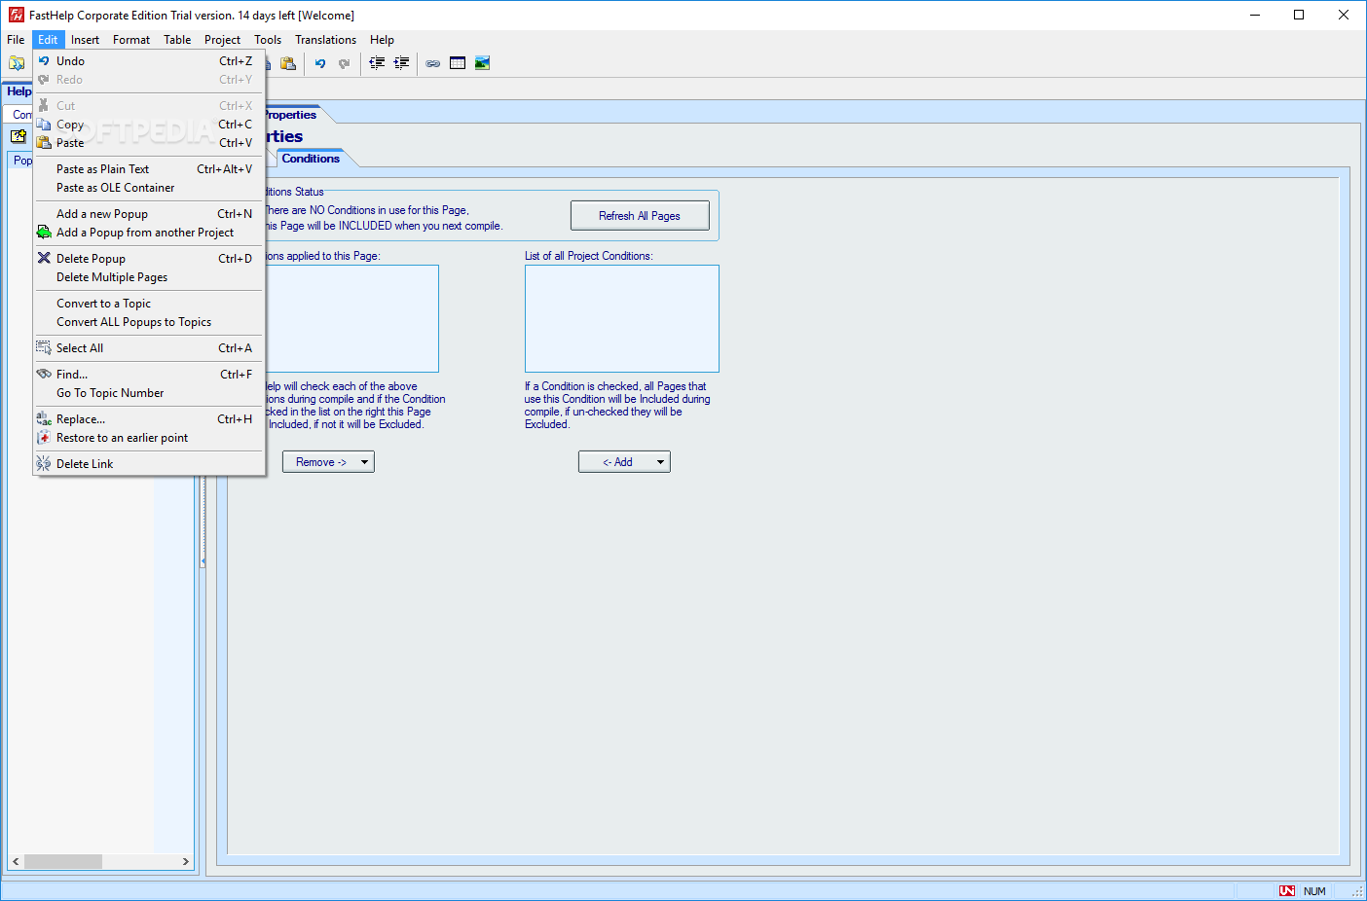Image resolution: width=1367 pixels, height=901 pixels.
Task: Open the Format menu
Action: (131, 40)
